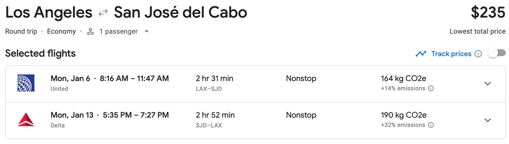The image size is (509, 144).
Task: Click the San José del Cabo destination heading
Action: pyautogui.click(x=180, y=13)
